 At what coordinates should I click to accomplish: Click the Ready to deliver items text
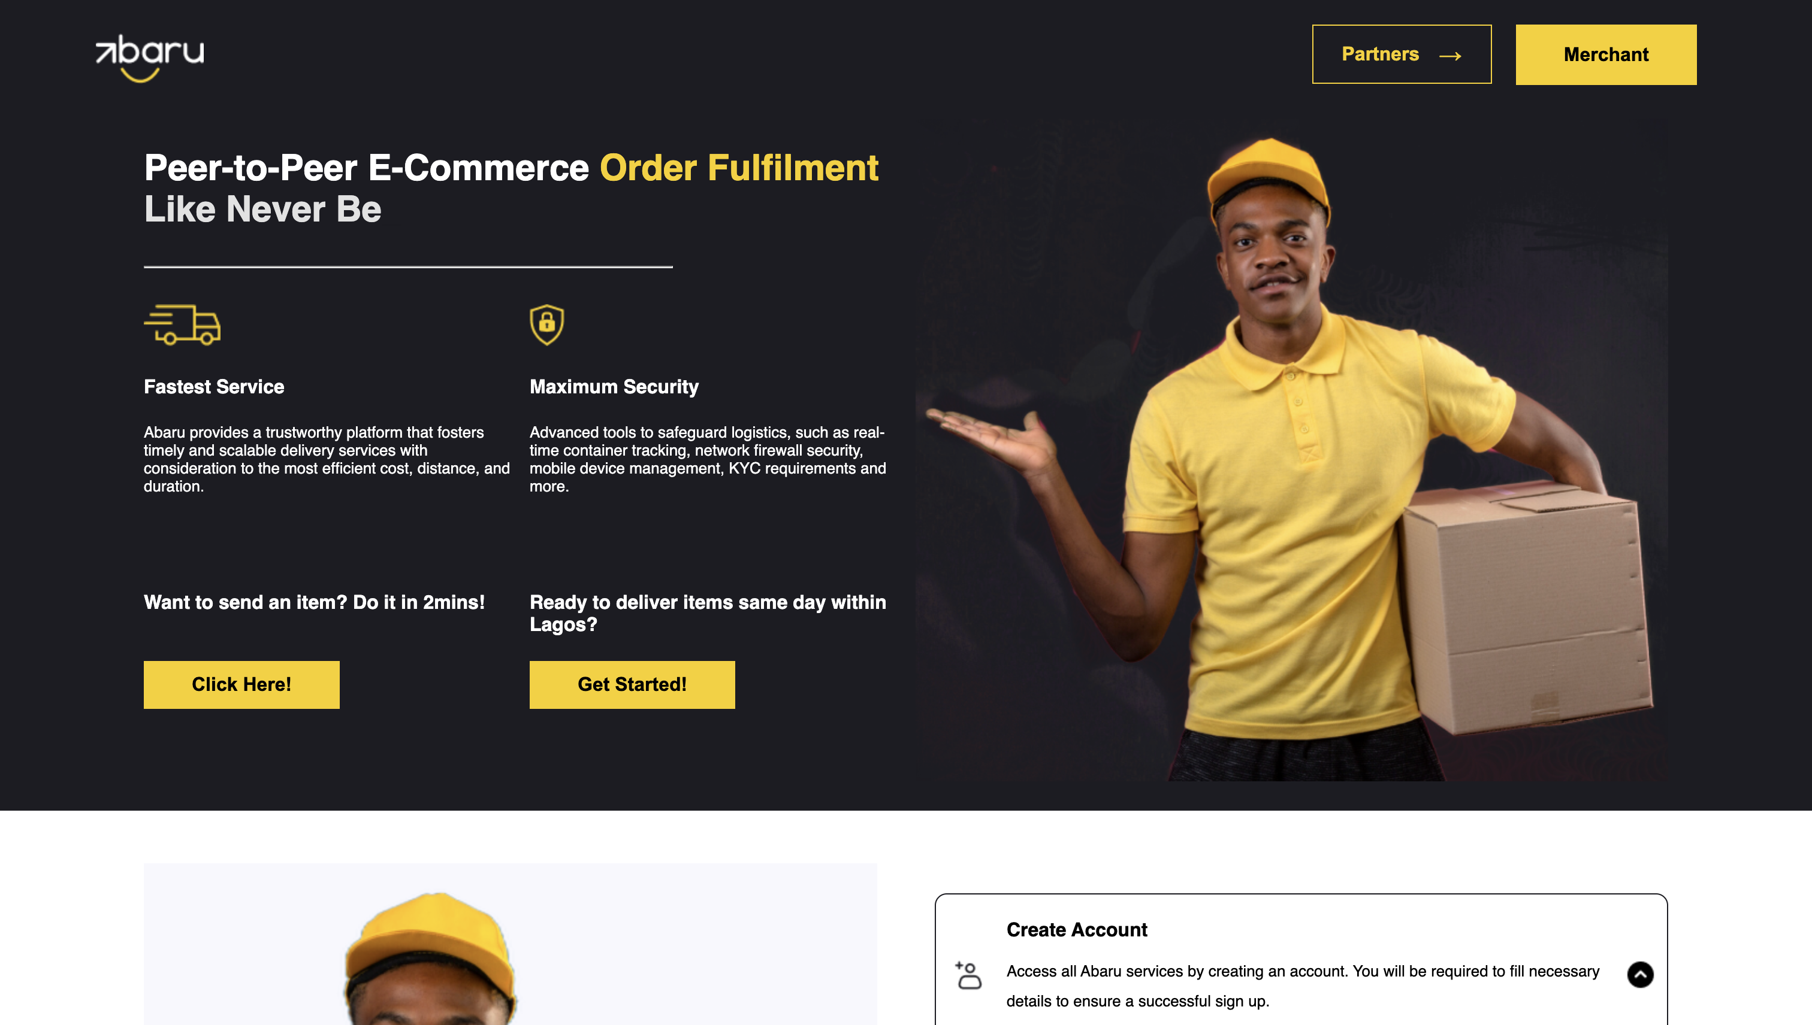708,613
